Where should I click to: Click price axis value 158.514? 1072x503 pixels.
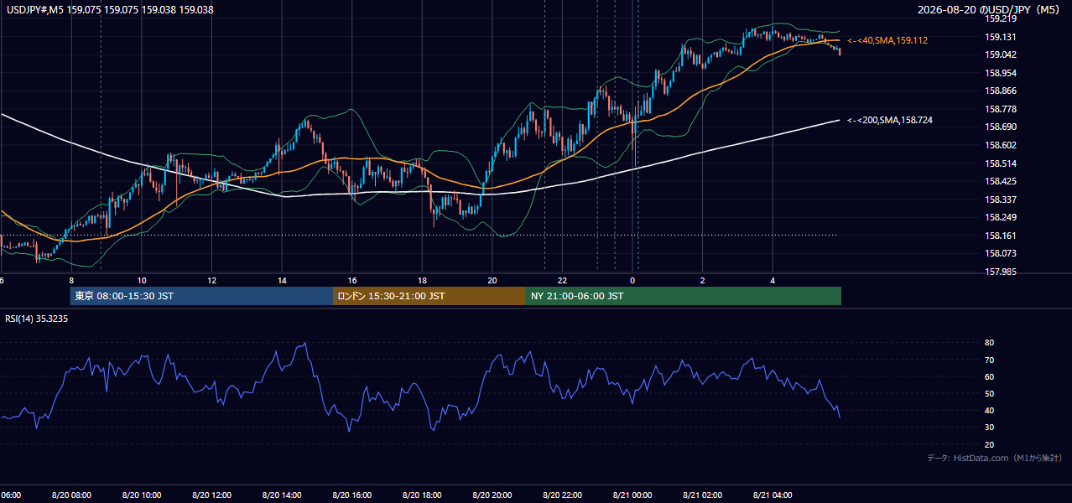point(1000,163)
